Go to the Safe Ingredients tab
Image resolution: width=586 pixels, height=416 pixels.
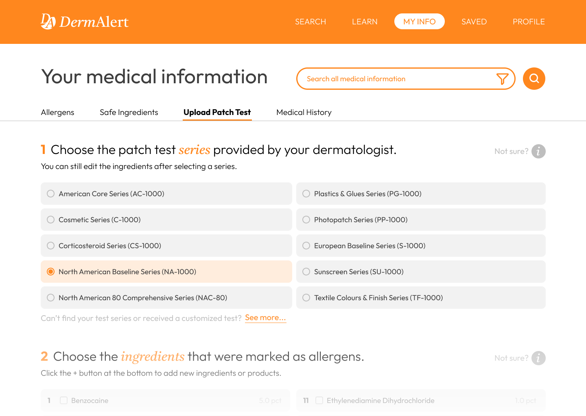click(x=129, y=113)
